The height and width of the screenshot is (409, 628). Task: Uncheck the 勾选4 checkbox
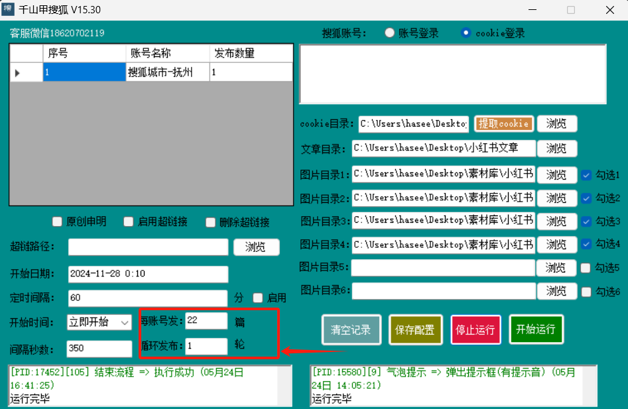pyautogui.click(x=586, y=244)
